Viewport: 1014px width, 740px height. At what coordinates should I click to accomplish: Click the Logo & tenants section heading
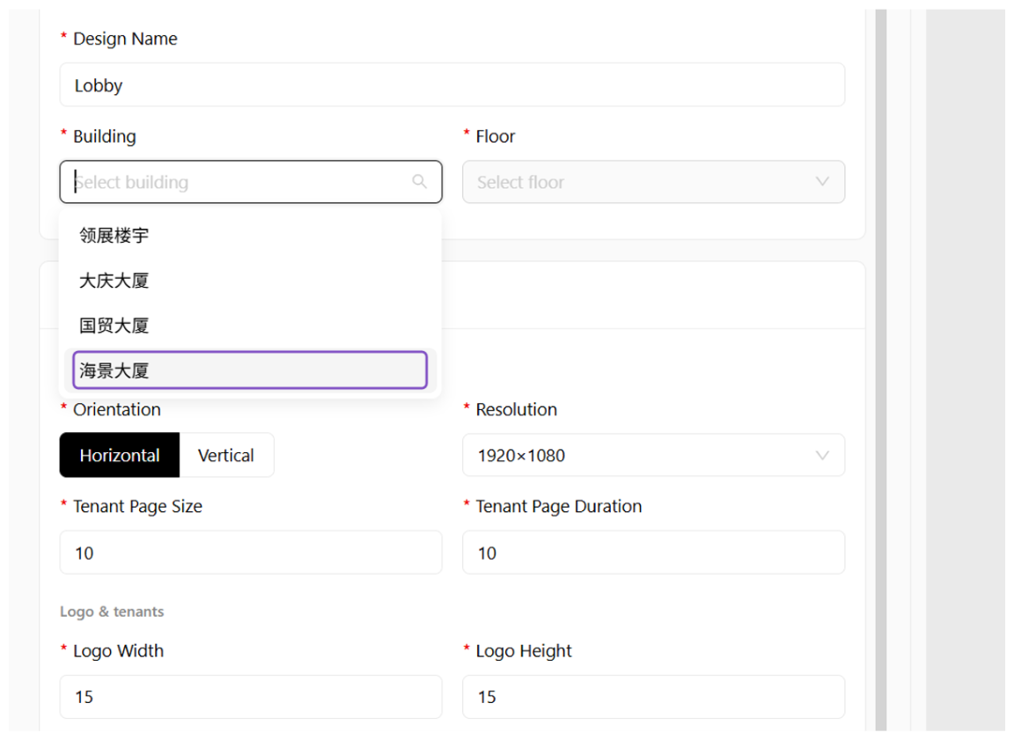(x=112, y=612)
